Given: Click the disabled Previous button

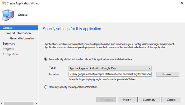Looking at the screenshot, I should click(106, 100).
